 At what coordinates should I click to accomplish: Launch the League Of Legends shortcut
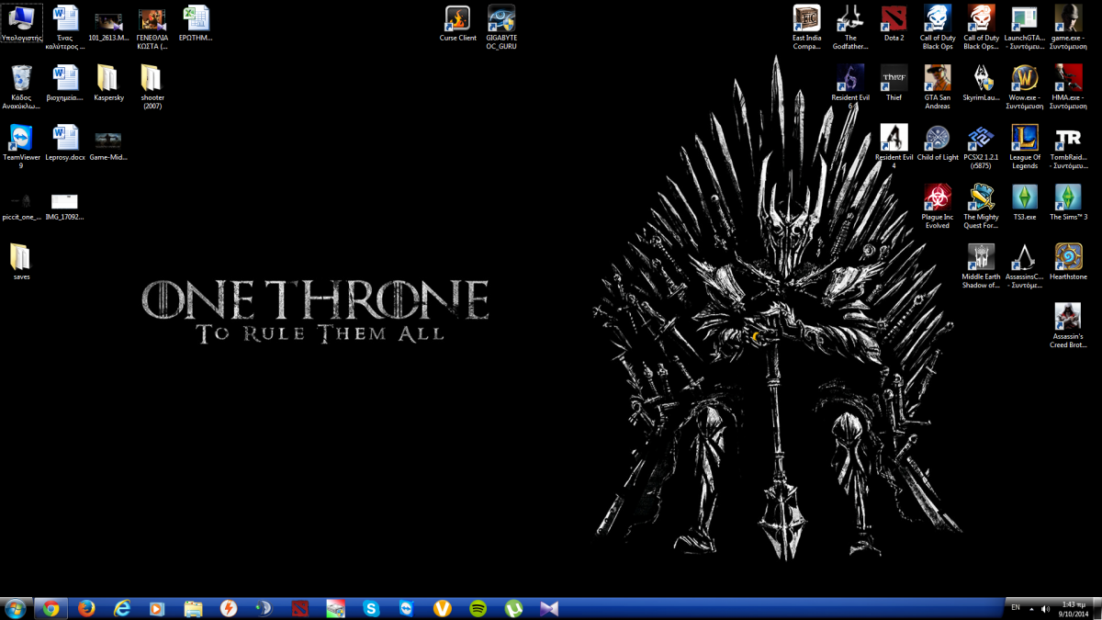1025,147
